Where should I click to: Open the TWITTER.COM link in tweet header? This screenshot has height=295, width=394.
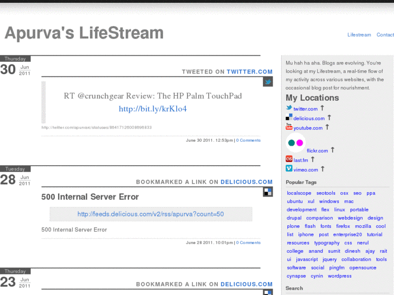pos(249,72)
